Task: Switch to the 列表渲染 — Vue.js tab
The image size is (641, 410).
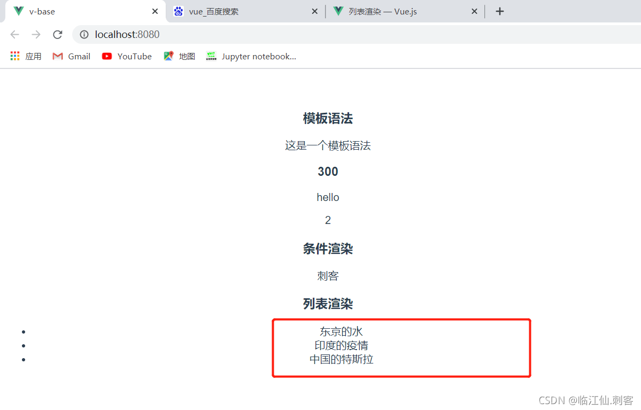Action: point(405,11)
